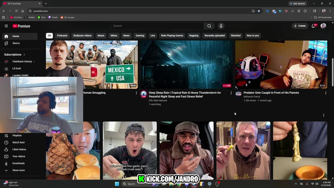Click the search magnifier button
Image resolution: width=334 pixels, height=188 pixels.
[x=209, y=26]
